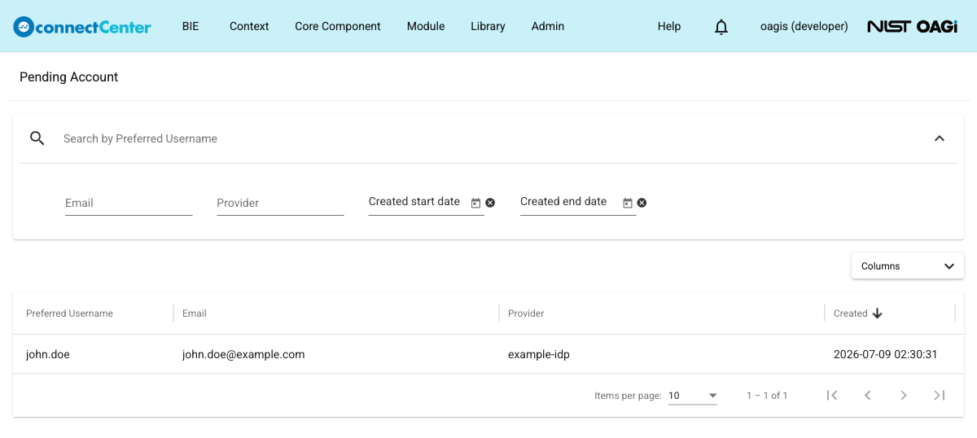Go to the next page
This screenshot has width=977, height=438.
904,396
